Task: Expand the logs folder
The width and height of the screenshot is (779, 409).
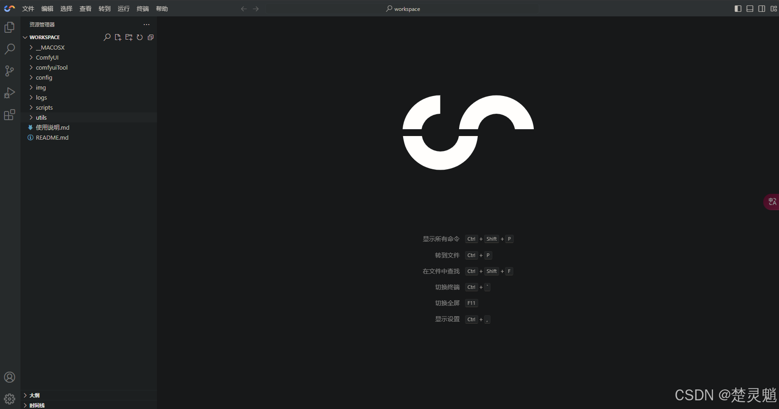Action: coord(89,97)
